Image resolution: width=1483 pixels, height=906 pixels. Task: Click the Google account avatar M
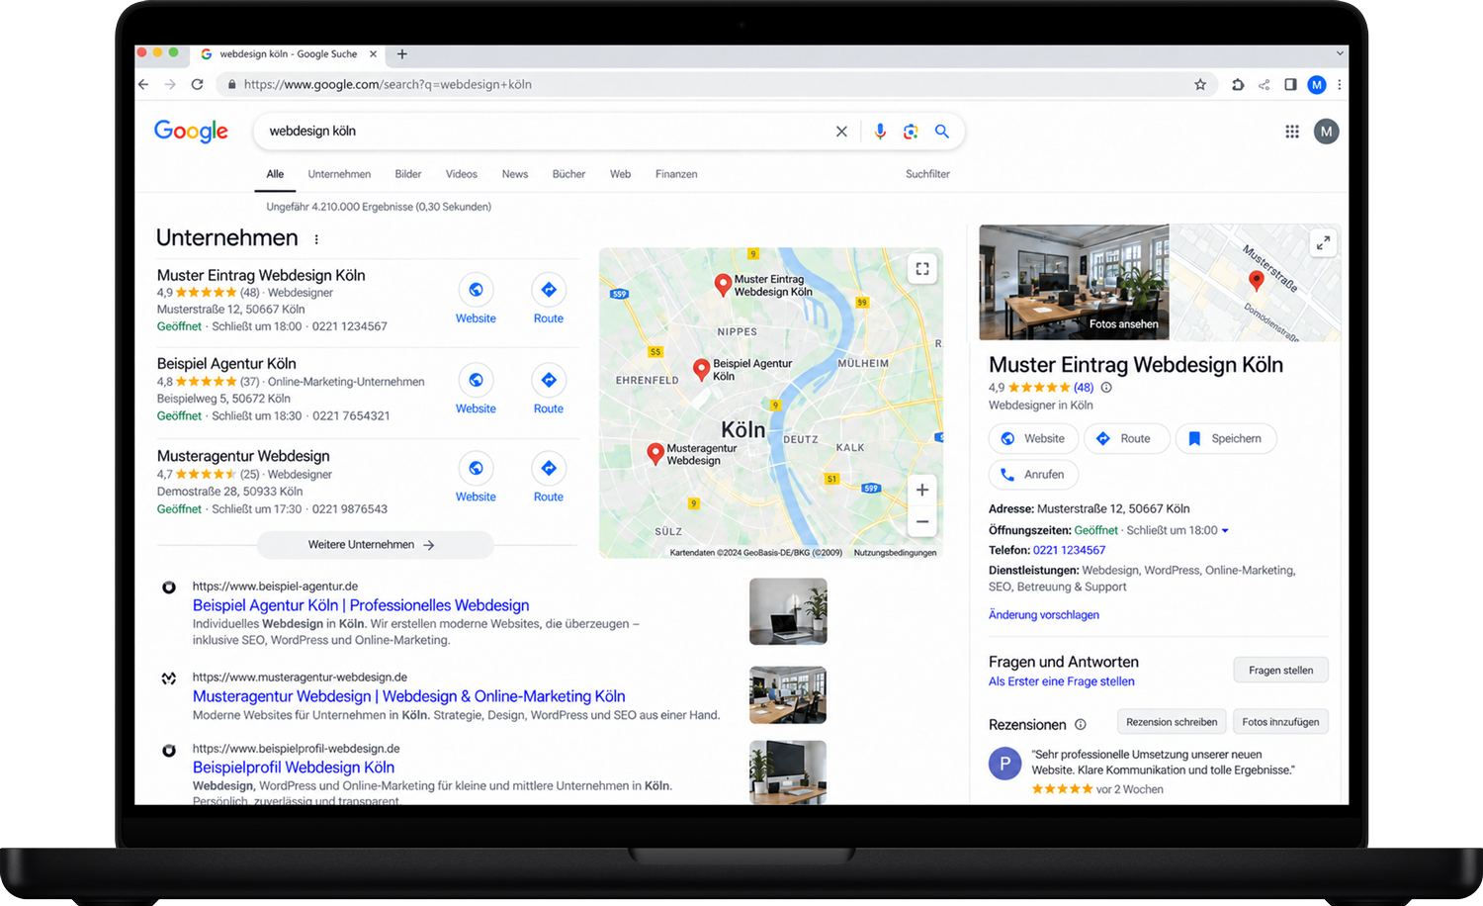[1326, 132]
